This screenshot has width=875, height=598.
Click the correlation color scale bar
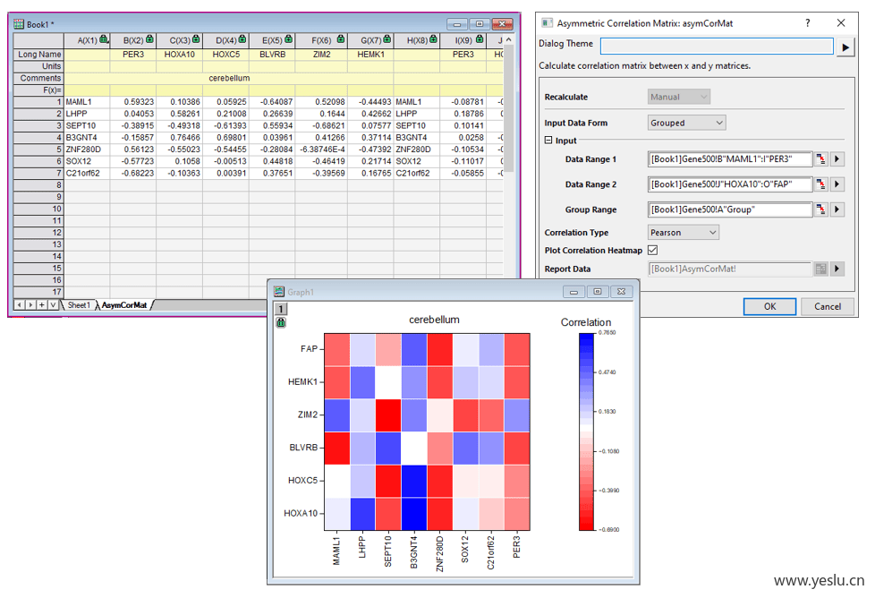click(587, 431)
